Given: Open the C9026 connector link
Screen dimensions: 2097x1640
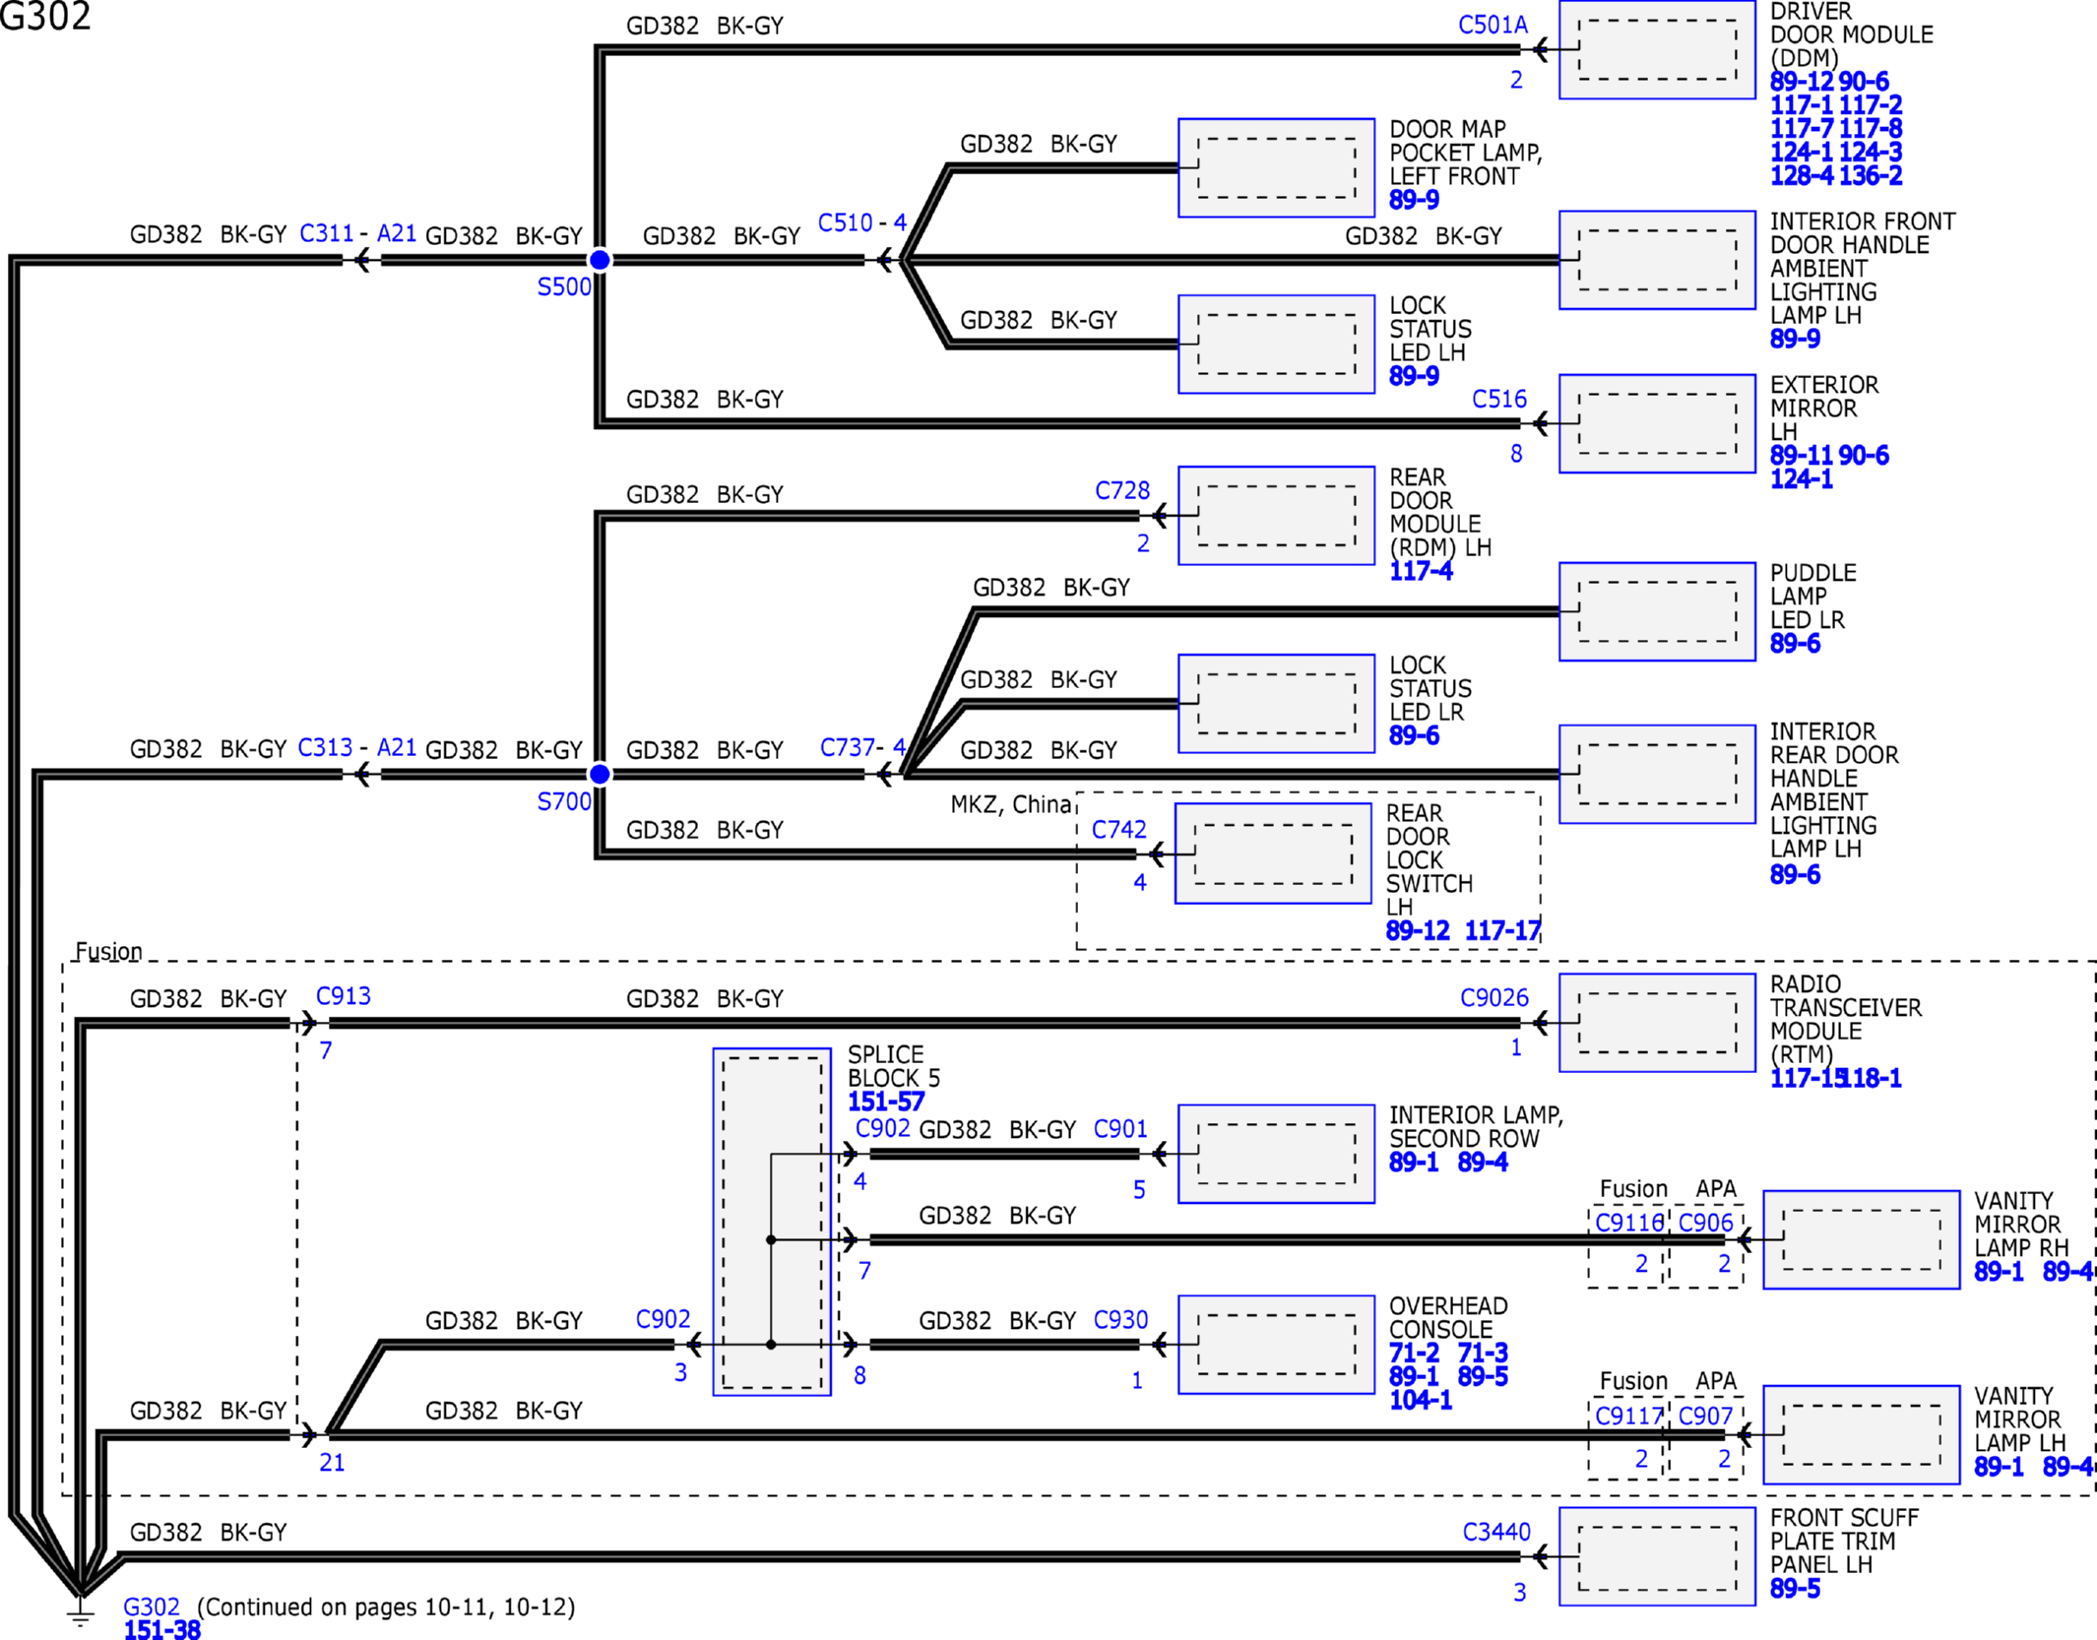Looking at the screenshot, I should (x=1494, y=998).
